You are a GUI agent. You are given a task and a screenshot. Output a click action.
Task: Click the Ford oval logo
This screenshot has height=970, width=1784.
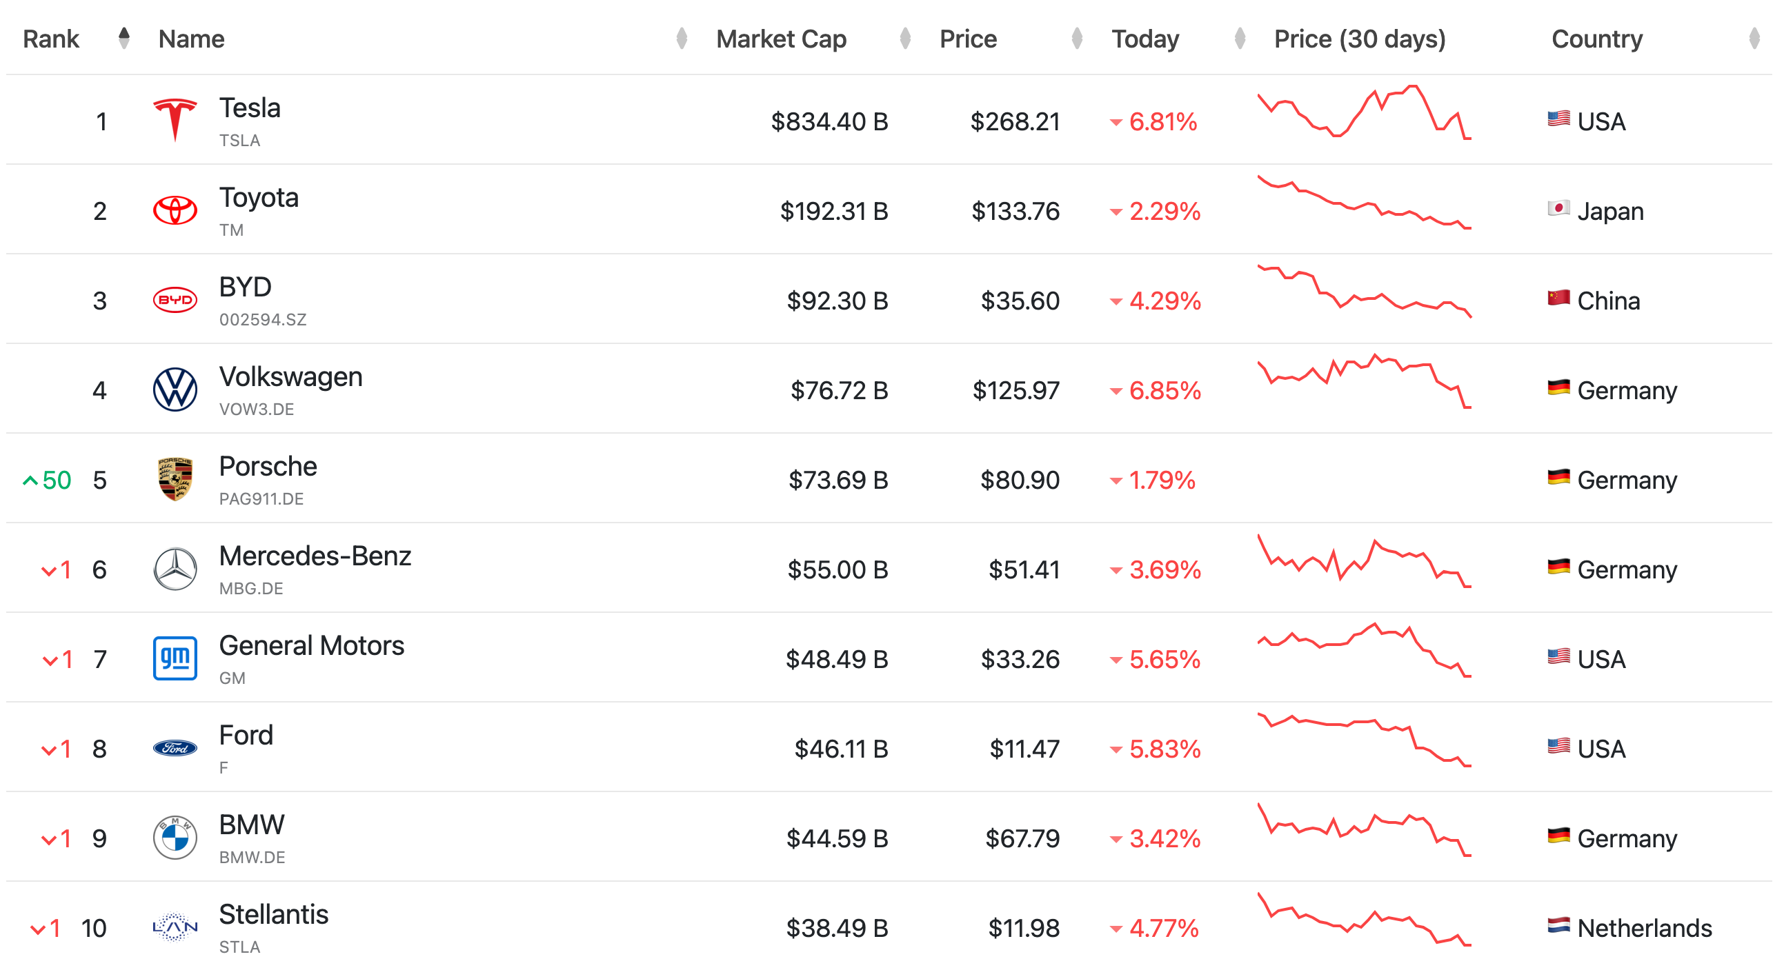[175, 748]
